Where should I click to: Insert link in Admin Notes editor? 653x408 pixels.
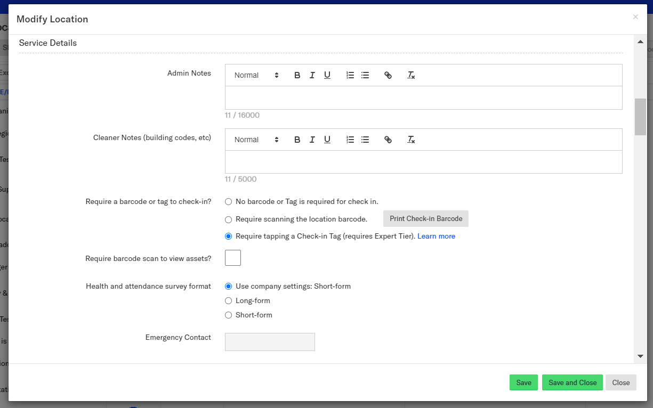click(388, 75)
